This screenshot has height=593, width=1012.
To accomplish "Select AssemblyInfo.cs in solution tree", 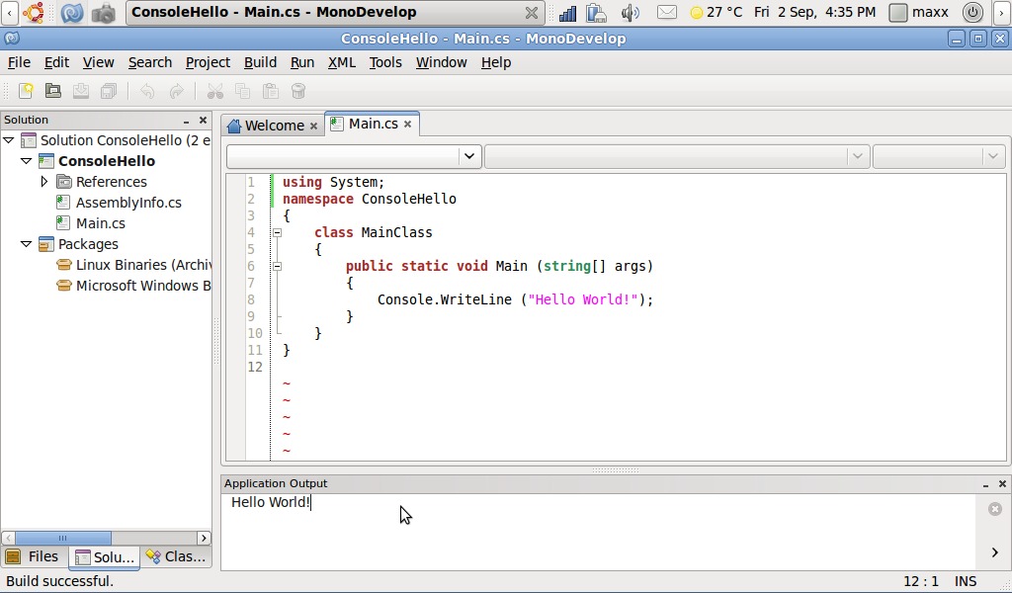I will (x=128, y=203).
